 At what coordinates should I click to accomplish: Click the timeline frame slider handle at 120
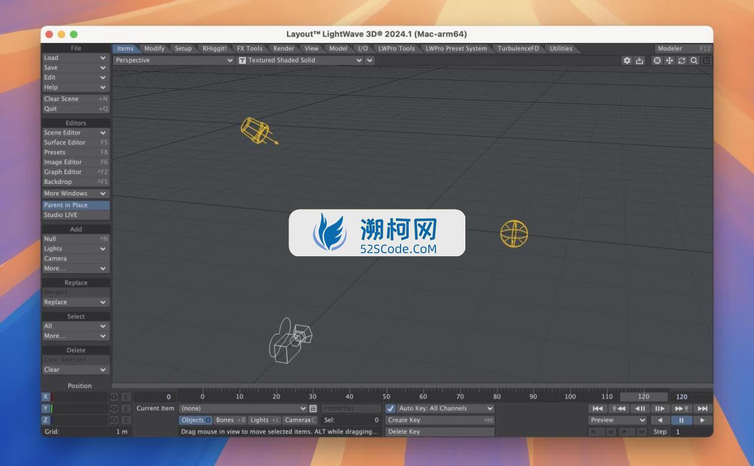tap(644, 397)
